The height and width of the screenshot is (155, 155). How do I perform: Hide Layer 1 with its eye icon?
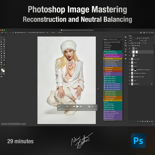pyautogui.click(x=129, y=80)
